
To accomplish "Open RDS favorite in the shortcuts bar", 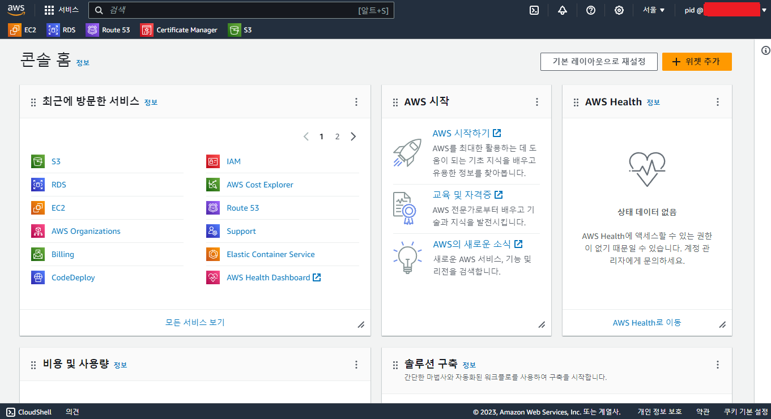I will pyautogui.click(x=61, y=30).
